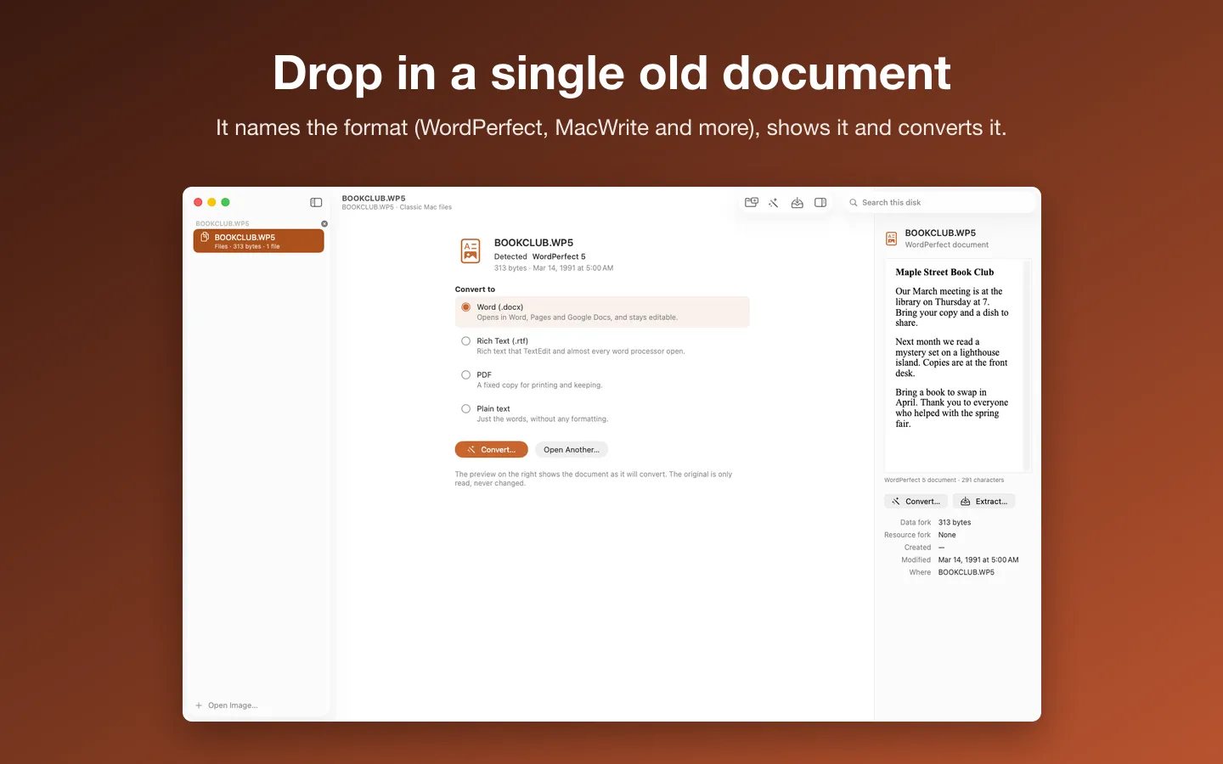This screenshot has width=1223, height=764.
Task: Click the Convert... button in the inspector
Action: tap(916, 502)
